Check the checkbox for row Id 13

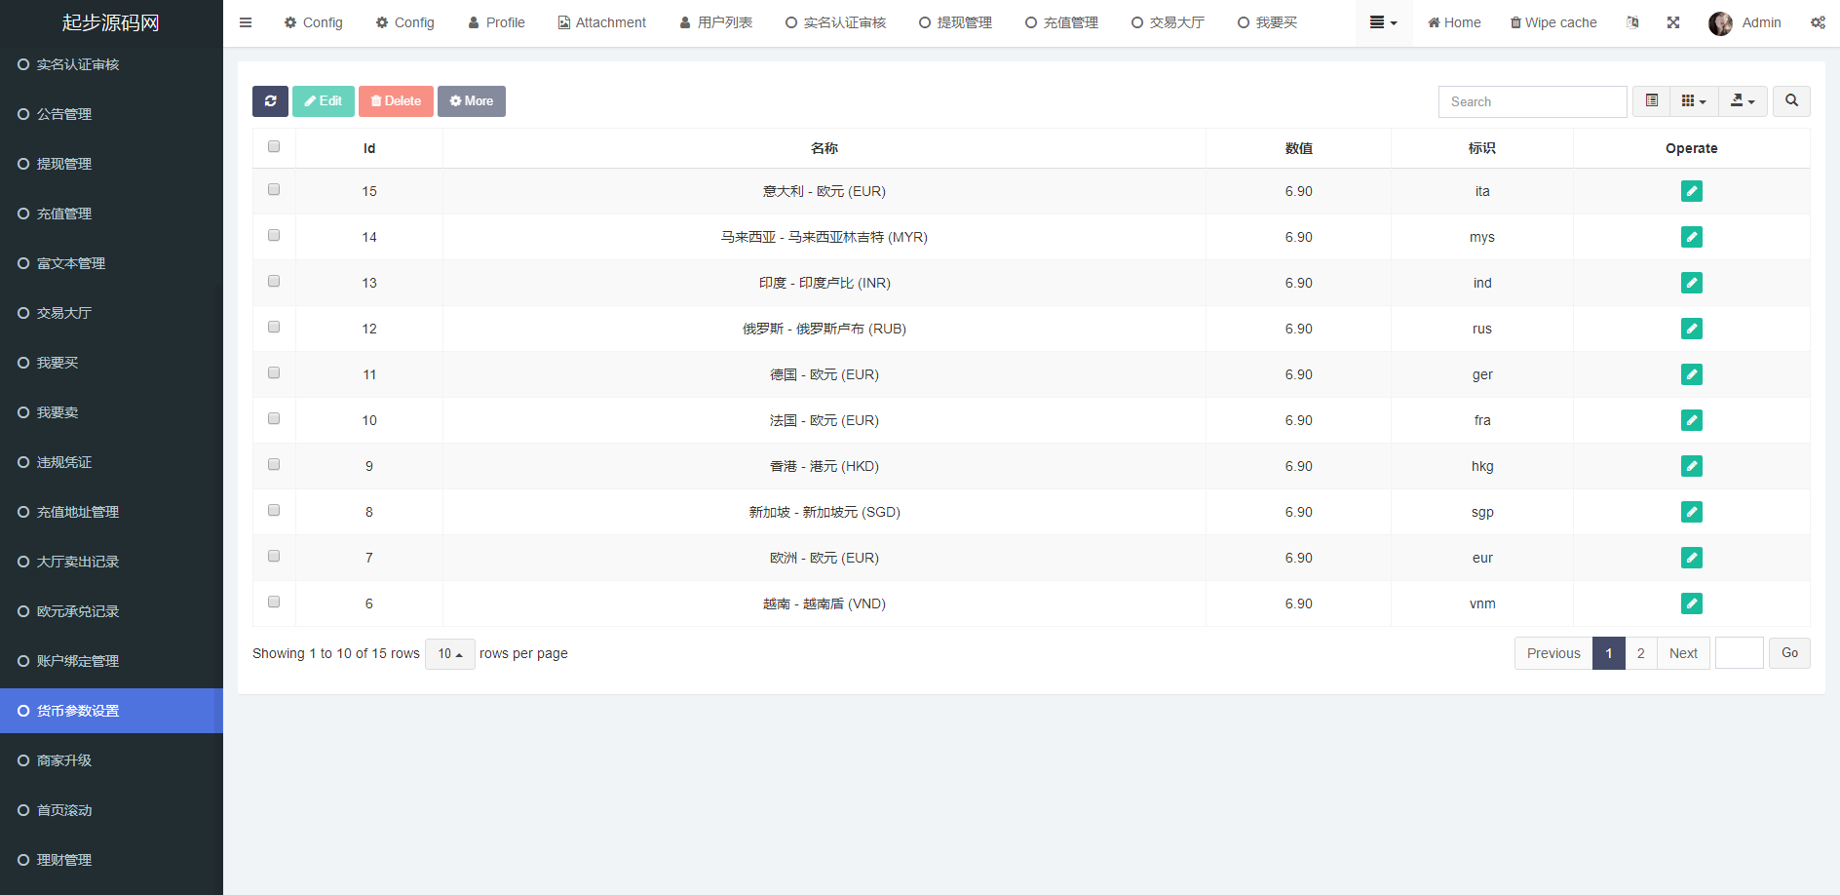coord(274,281)
